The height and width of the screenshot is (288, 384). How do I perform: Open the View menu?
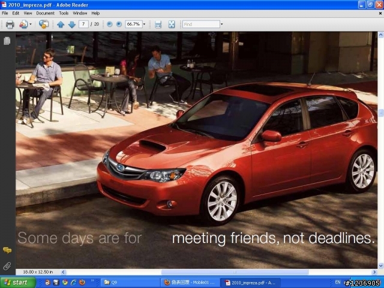pos(28,13)
